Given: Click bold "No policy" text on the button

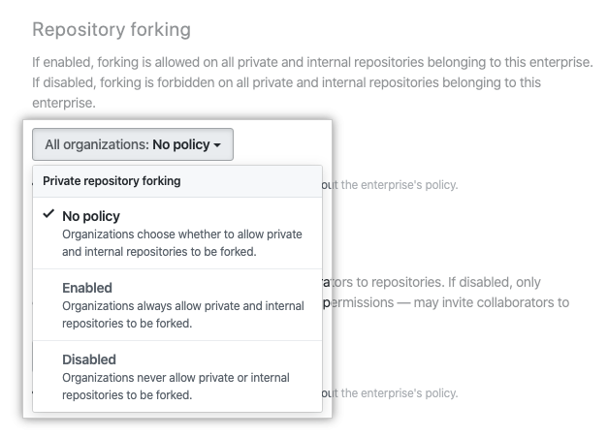Looking at the screenshot, I should click(180, 144).
